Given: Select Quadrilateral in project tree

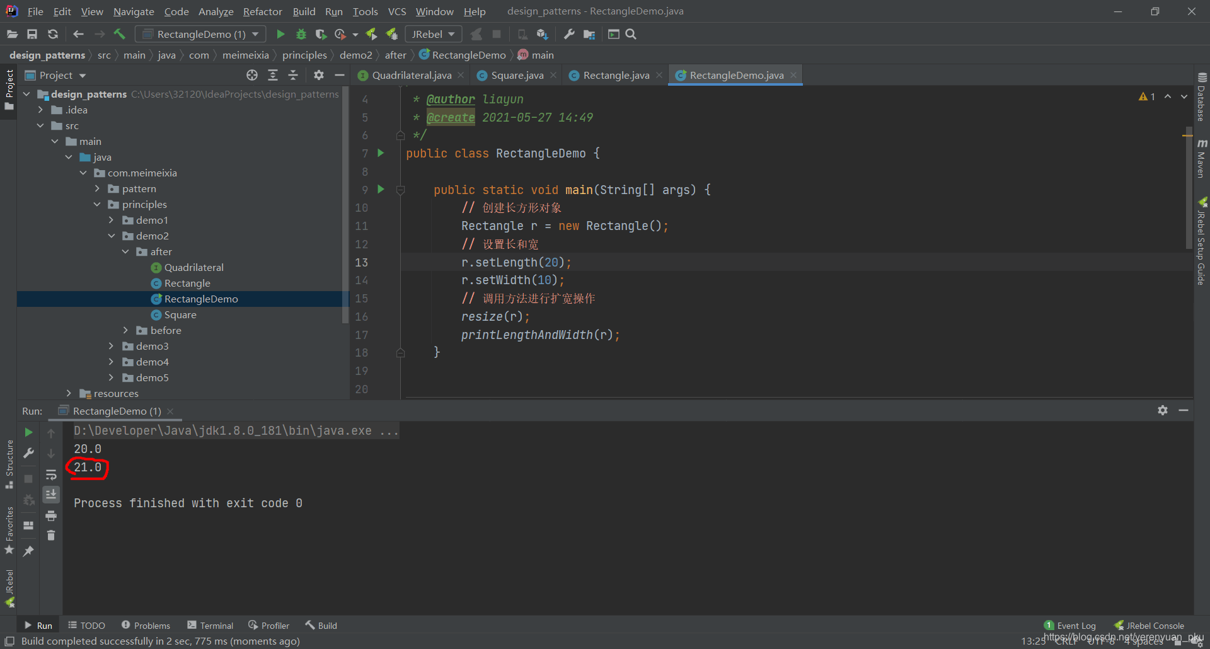Looking at the screenshot, I should [x=194, y=267].
